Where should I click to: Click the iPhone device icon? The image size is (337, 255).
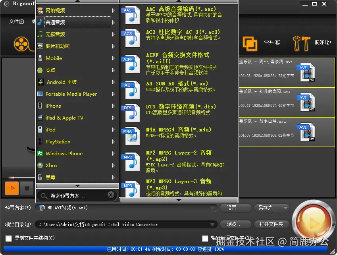coord(40,106)
